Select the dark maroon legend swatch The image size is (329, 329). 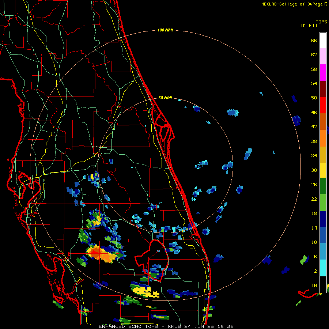coord(323,89)
